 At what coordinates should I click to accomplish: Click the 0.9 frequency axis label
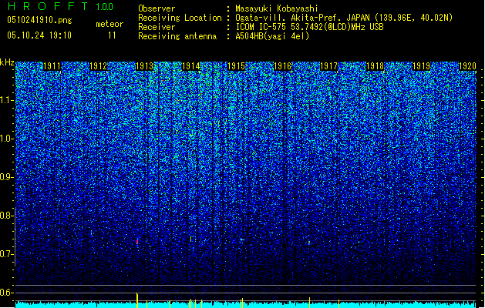click(7, 177)
